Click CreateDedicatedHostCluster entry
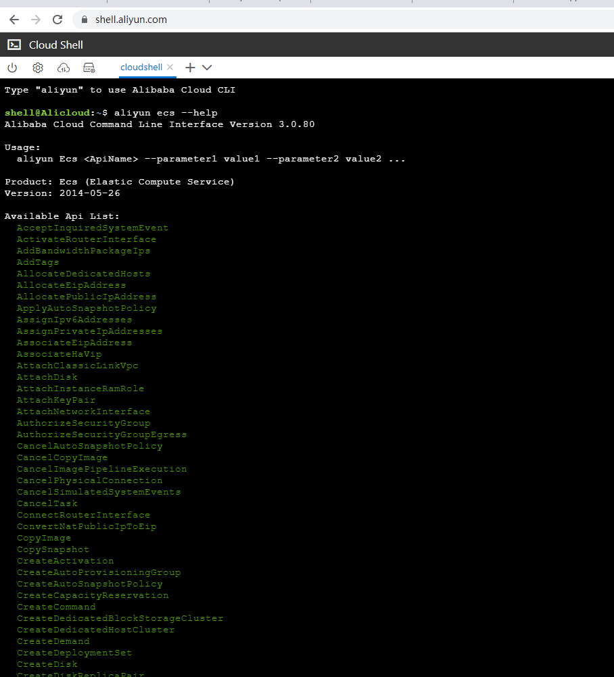 click(95, 630)
